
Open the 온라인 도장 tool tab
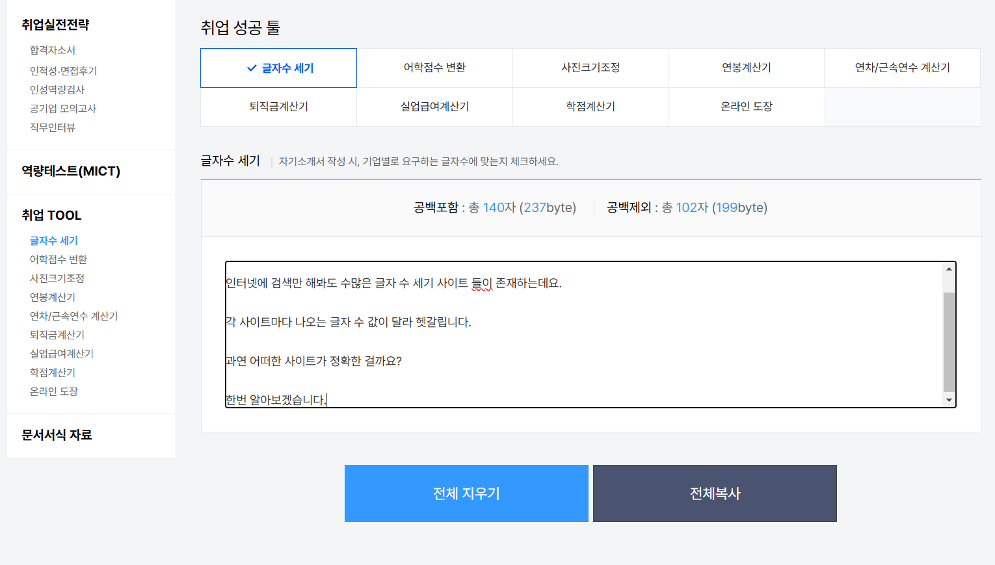pyautogui.click(x=747, y=107)
